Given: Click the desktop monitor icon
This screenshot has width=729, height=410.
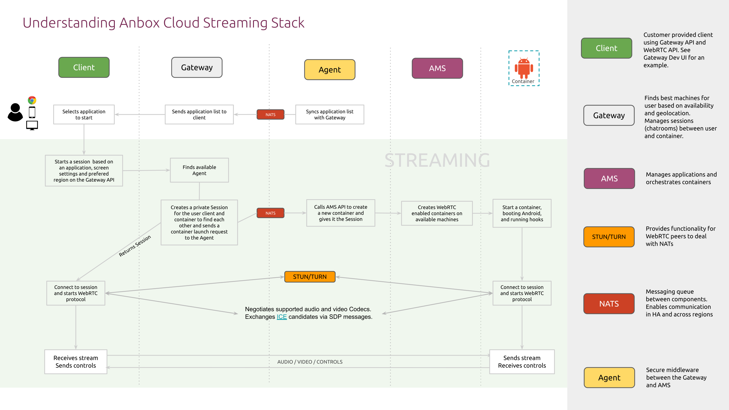Looking at the screenshot, I should [32, 125].
